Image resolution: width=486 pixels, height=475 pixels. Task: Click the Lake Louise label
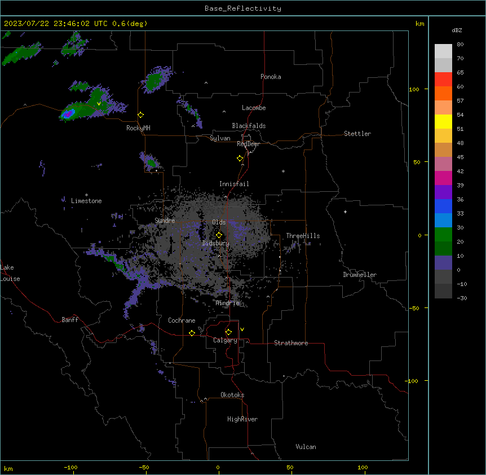click(10, 273)
